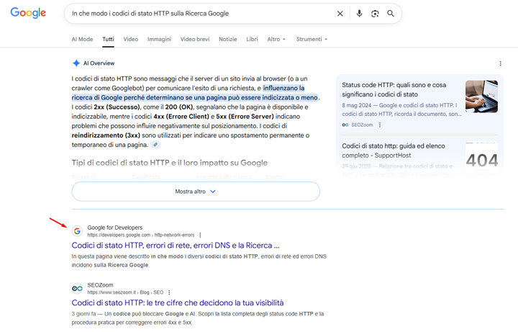Select the AI Mode tab
Image resolution: width=518 pixels, height=332 pixels.
click(x=82, y=39)
